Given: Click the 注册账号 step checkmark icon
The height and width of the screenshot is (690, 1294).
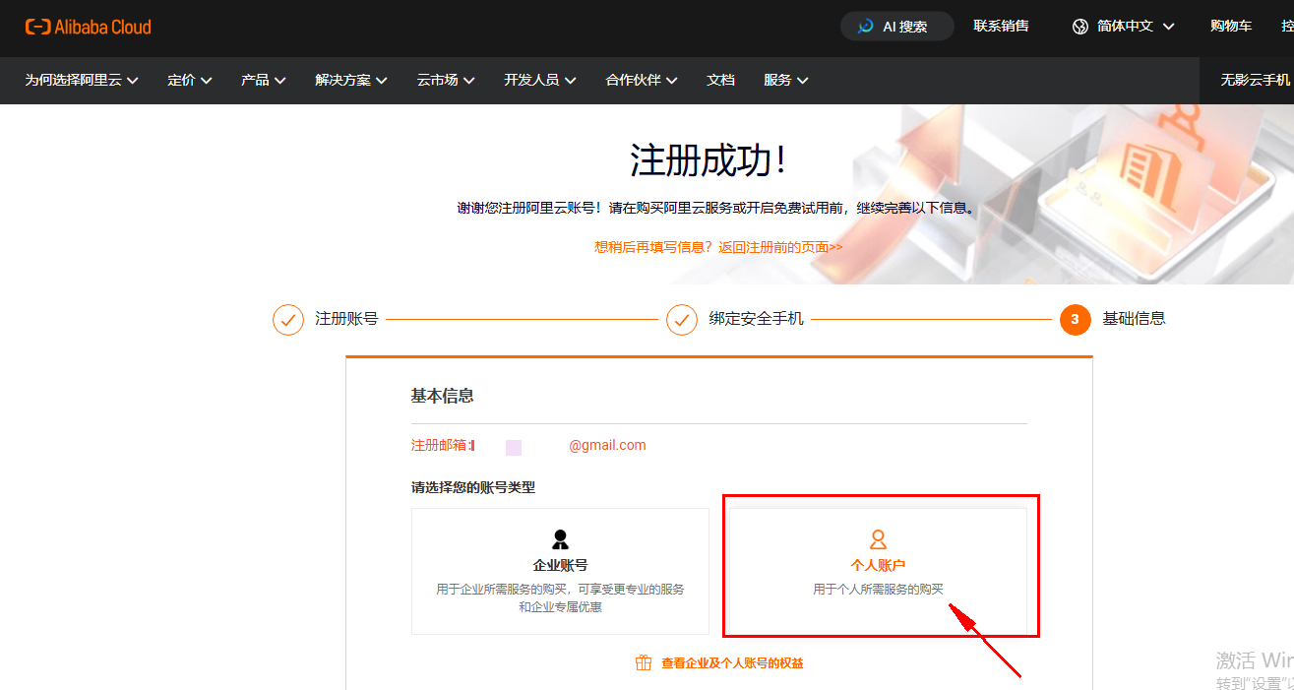Looking at the screenshot, I should [x=288, y=320].
